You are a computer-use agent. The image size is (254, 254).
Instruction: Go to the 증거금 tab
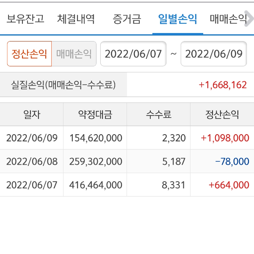(127, 19)
